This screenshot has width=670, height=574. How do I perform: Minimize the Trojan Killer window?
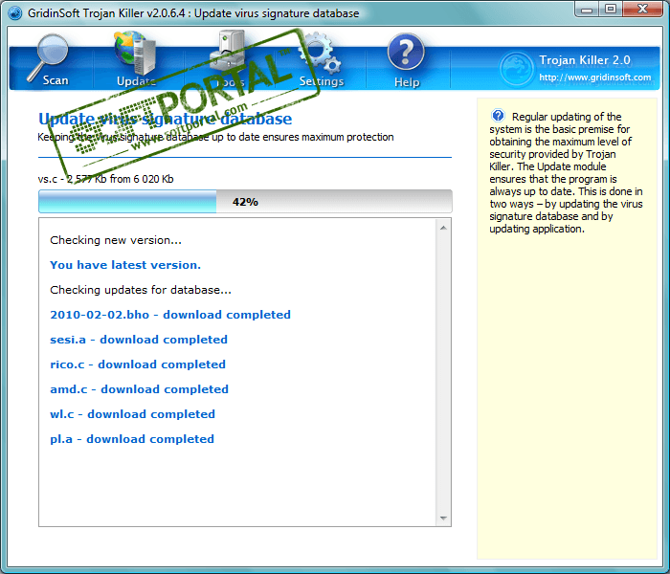587,9
